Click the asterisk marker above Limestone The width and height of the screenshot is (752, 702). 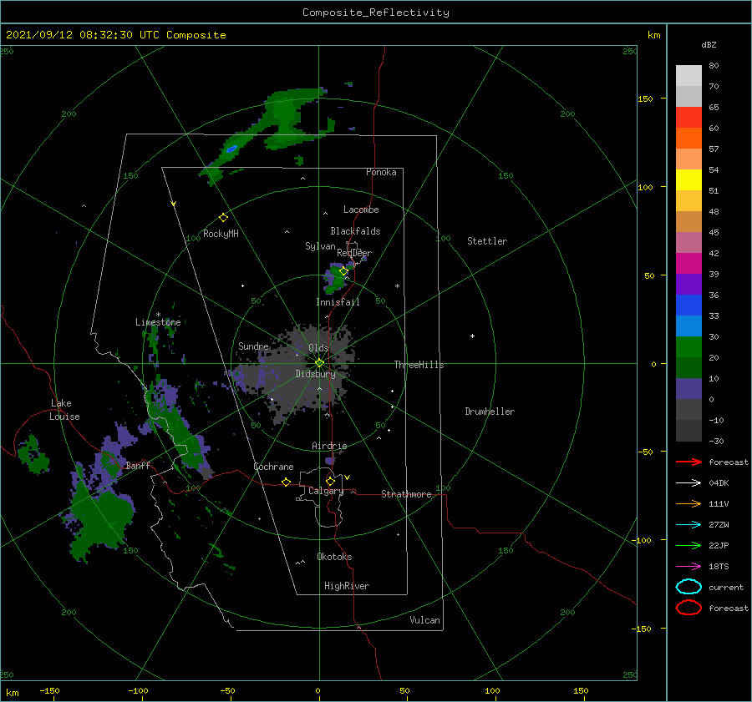(x=158, y=315)
